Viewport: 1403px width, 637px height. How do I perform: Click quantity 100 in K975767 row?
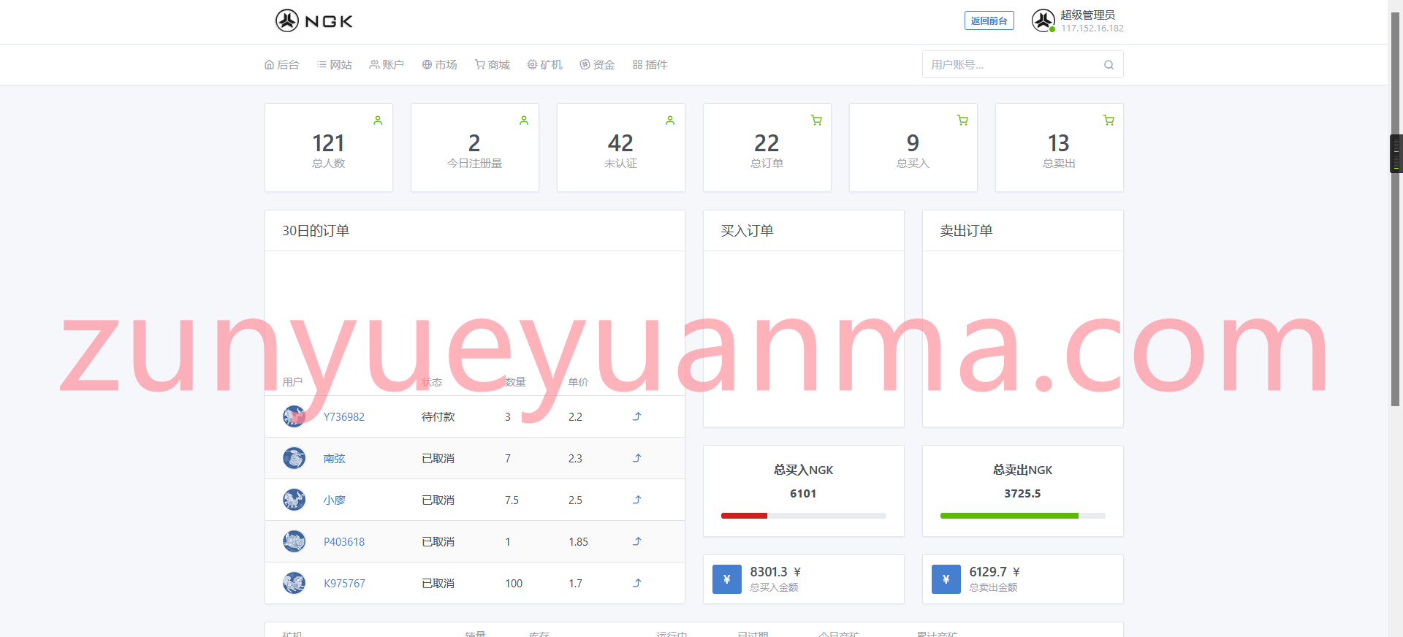click(514, 583)
